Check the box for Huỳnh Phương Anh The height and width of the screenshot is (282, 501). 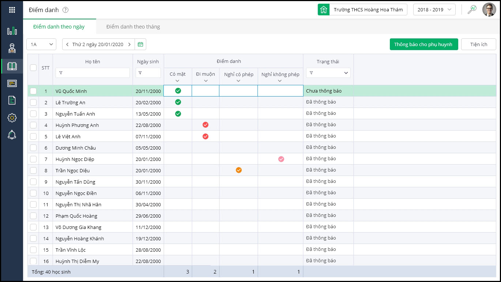(33, 125)
